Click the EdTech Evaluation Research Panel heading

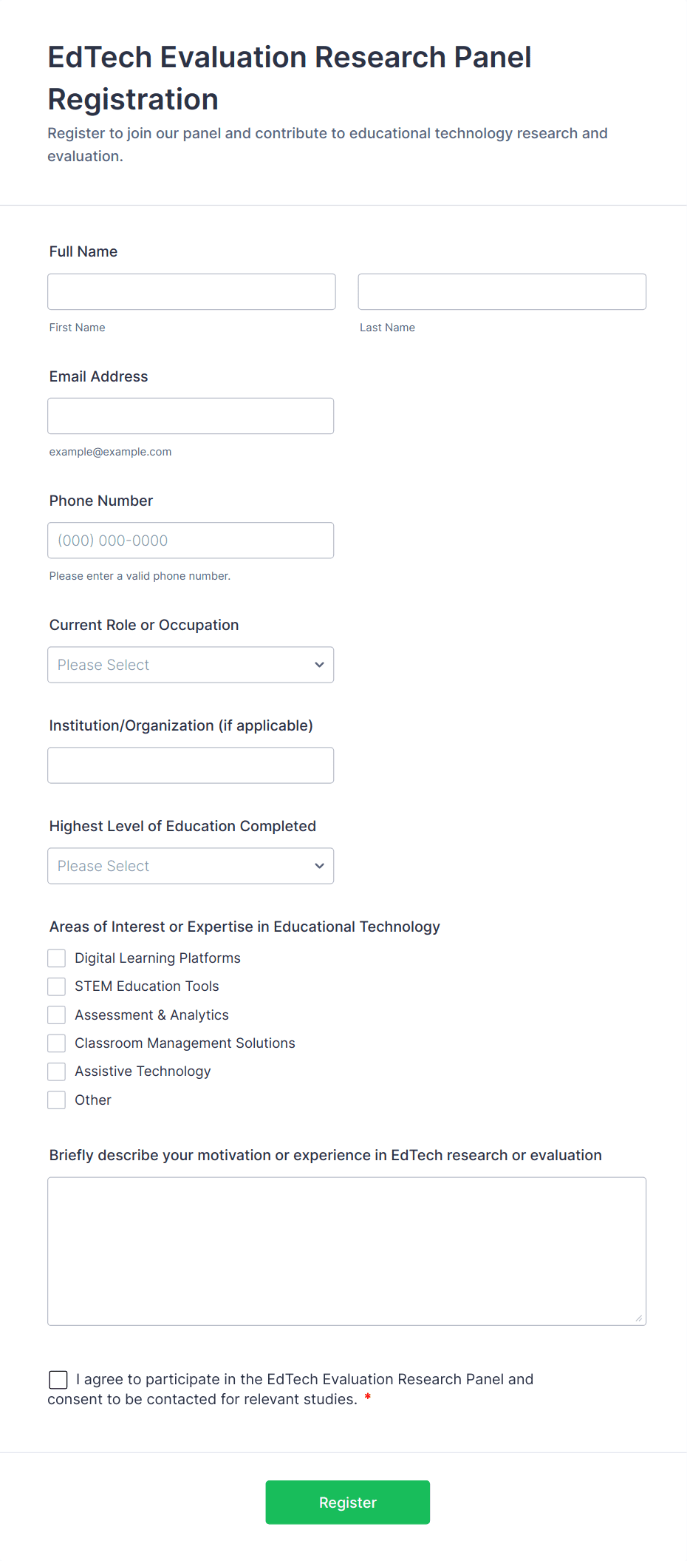[x=290, y=78]
